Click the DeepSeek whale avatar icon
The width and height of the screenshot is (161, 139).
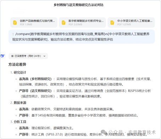coord(2,56)
